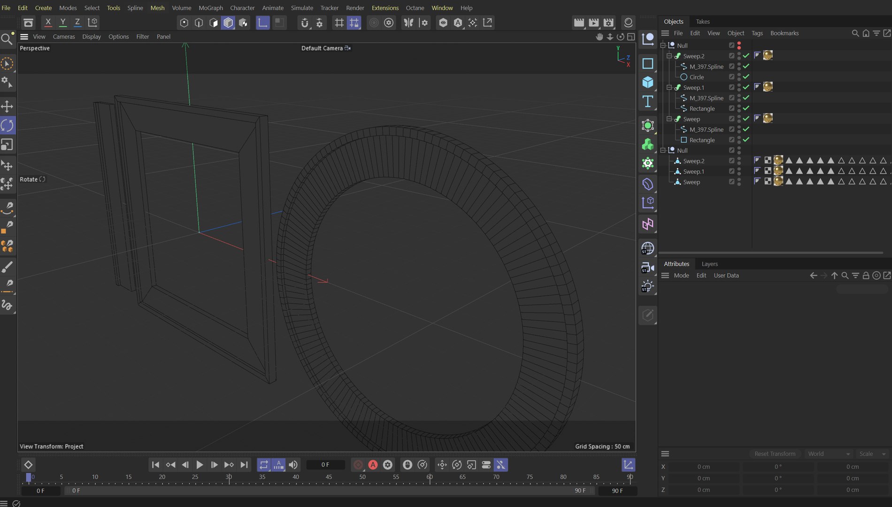Viewport: 892px width, 507px height.
Task: Toggle red visibility dots of top Null
Action: [739, 46]
